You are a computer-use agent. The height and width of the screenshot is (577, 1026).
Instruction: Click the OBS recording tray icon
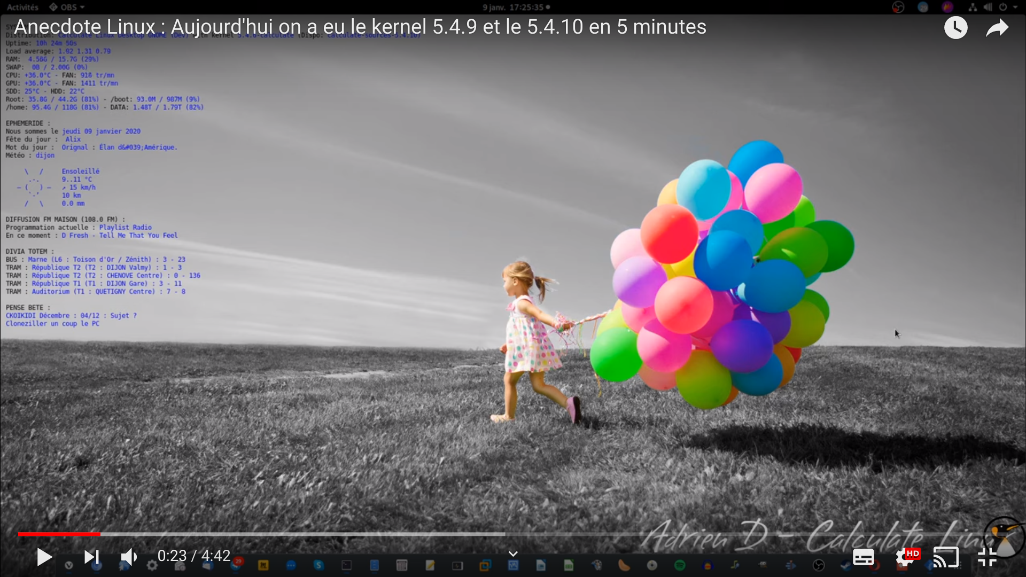tap(898, 7)
